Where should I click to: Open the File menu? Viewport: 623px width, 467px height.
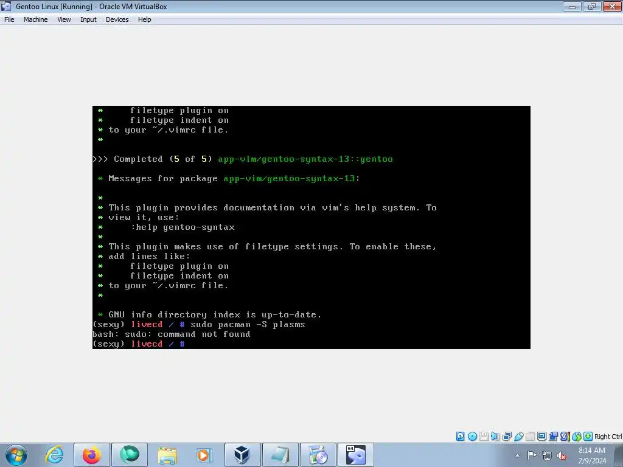9,19
